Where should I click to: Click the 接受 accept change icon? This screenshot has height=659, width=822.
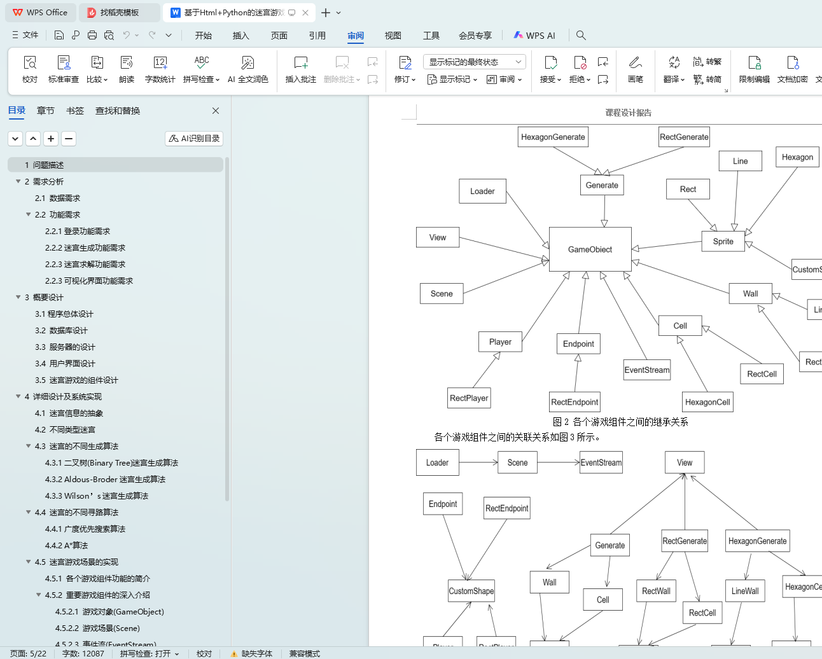click(x=551, y=62)
